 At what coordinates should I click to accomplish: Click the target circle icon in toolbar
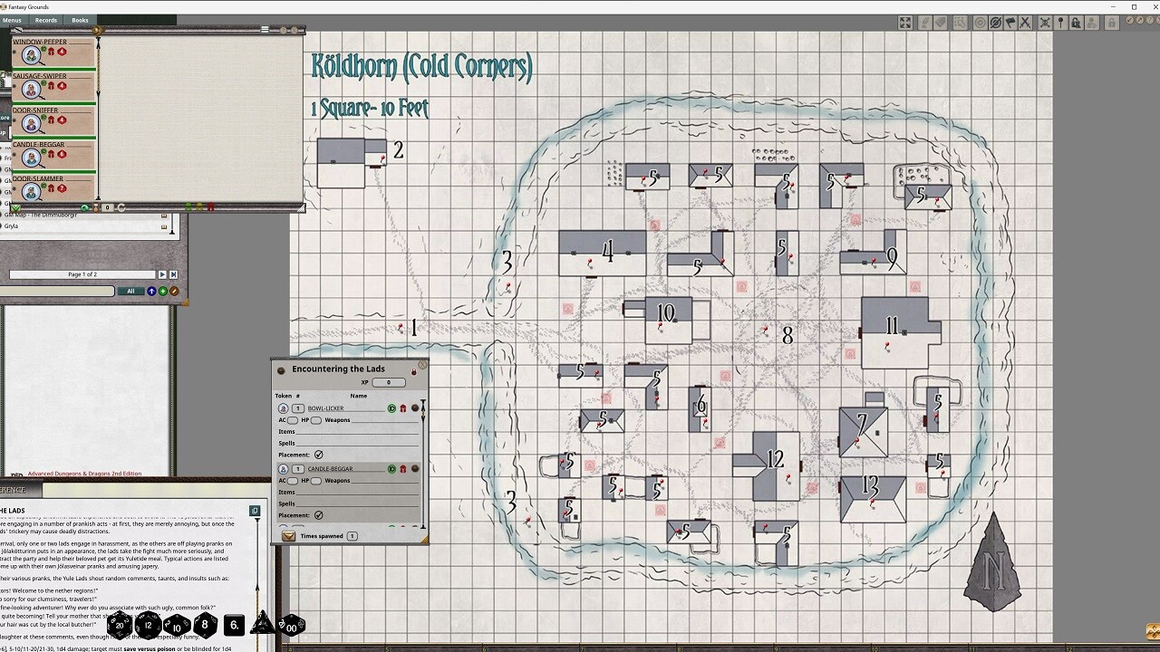tap(980, 23)
